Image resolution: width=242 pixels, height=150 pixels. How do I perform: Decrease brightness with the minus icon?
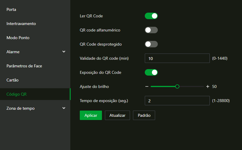pyautogui.click(x=147, y=86)
